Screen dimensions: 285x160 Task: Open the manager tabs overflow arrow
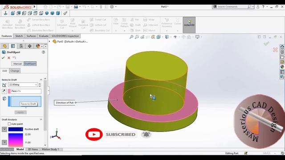pos(45,46)
